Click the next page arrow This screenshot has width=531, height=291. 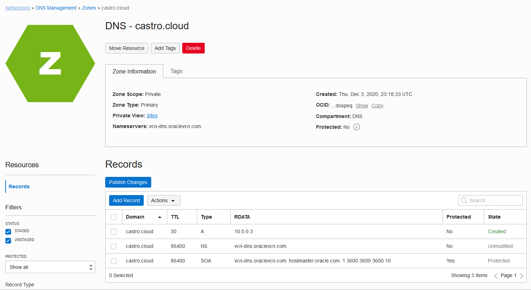[522, 276]
